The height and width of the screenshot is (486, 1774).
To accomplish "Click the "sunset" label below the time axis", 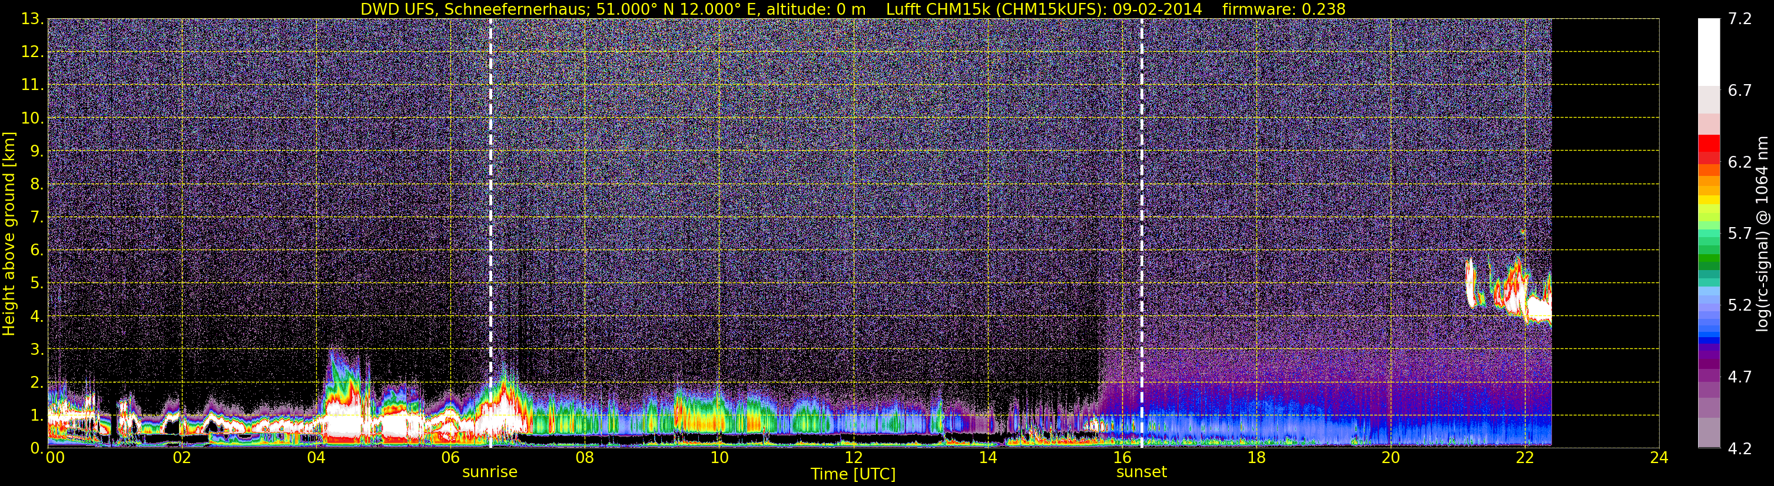I will [1141, 471].
